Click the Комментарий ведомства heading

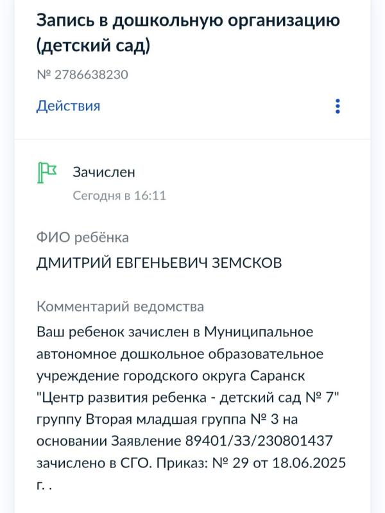(x=120, y=306)
